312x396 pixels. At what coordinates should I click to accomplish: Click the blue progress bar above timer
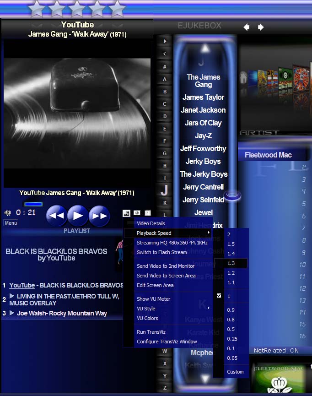(x=33, y=204)
